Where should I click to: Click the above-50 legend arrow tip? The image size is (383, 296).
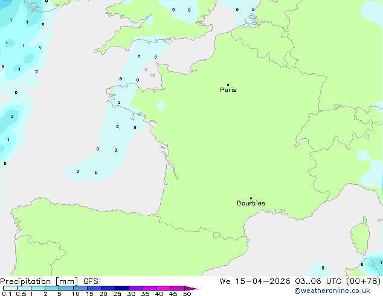tap(191, 288)
